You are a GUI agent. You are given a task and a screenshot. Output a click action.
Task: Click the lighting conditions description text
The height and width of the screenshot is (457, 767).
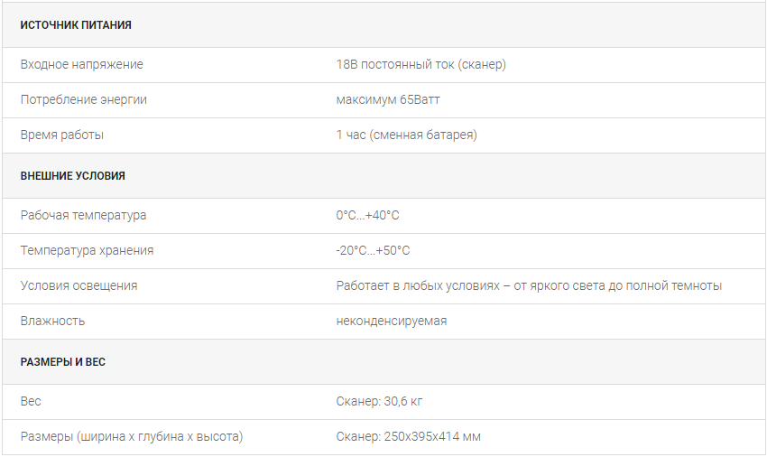click(x=530, y=286)
